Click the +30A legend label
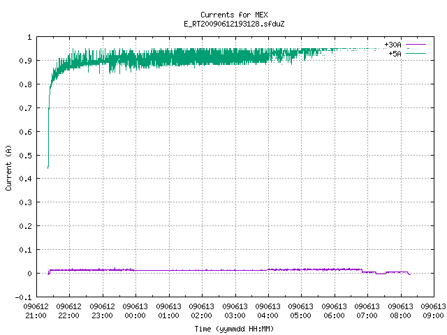This screenshot has width=447, height=335. click(393, 45)
